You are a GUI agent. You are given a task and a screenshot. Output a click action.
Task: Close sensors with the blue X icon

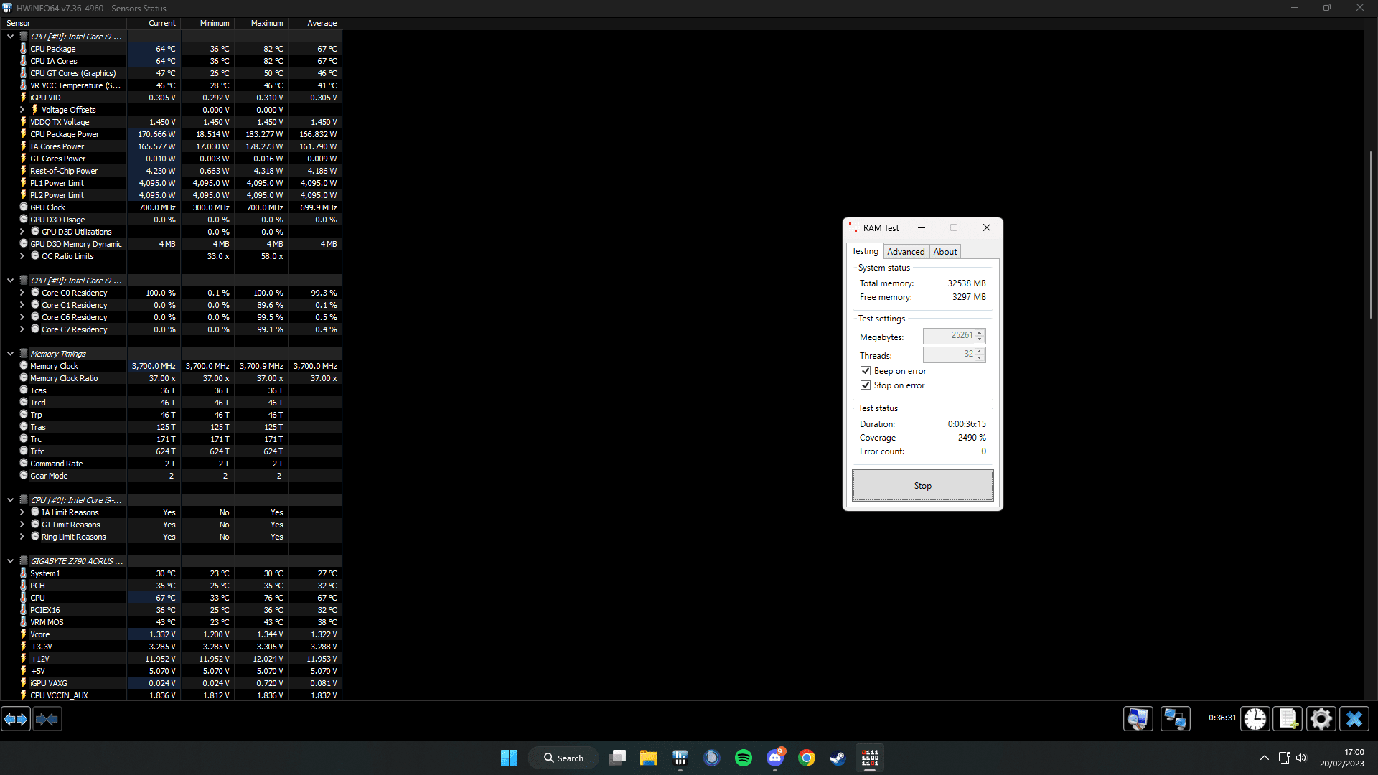pos(1354,719)
